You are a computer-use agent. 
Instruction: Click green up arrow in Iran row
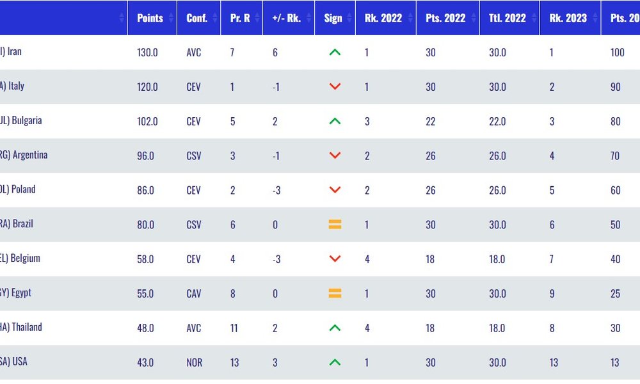[335, 52]
